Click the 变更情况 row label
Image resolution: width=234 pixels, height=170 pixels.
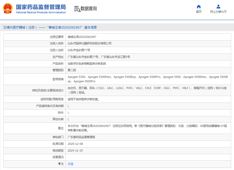[x=58, y=157]
